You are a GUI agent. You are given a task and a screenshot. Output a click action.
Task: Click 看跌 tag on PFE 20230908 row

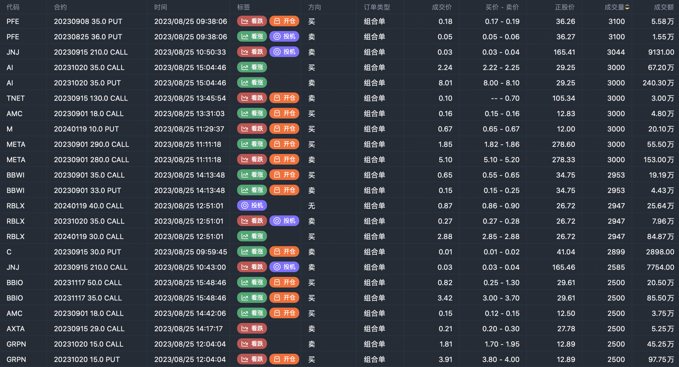[252, 21]
